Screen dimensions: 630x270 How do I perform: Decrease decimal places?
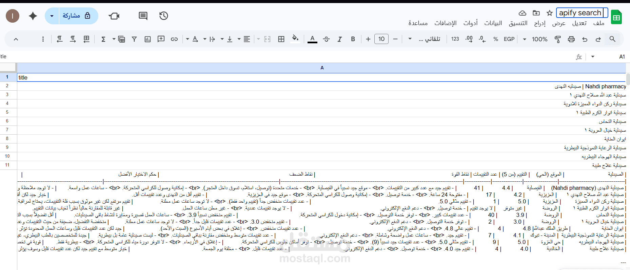point(482,39)
